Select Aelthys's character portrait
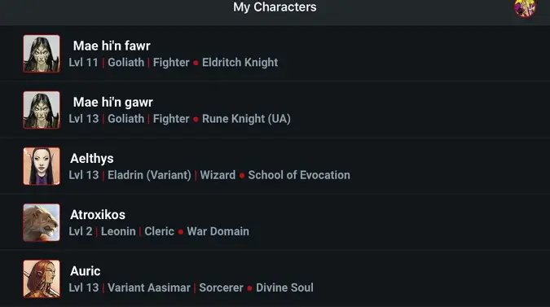 click(42, 166)
